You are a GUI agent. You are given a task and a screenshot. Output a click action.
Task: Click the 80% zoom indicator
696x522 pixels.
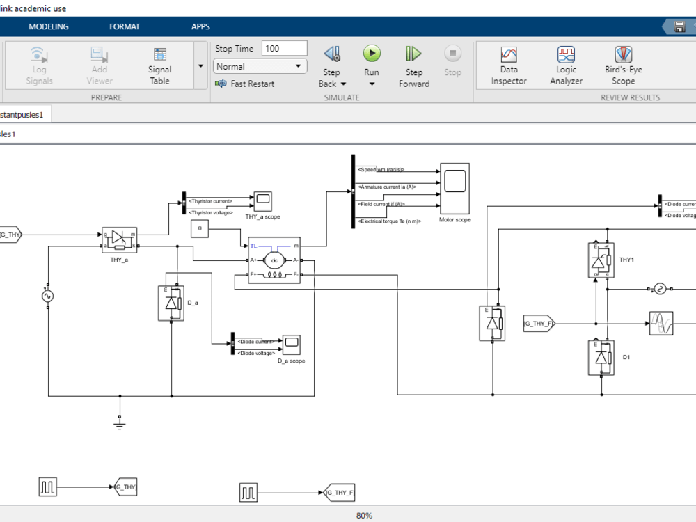(363, 515)
